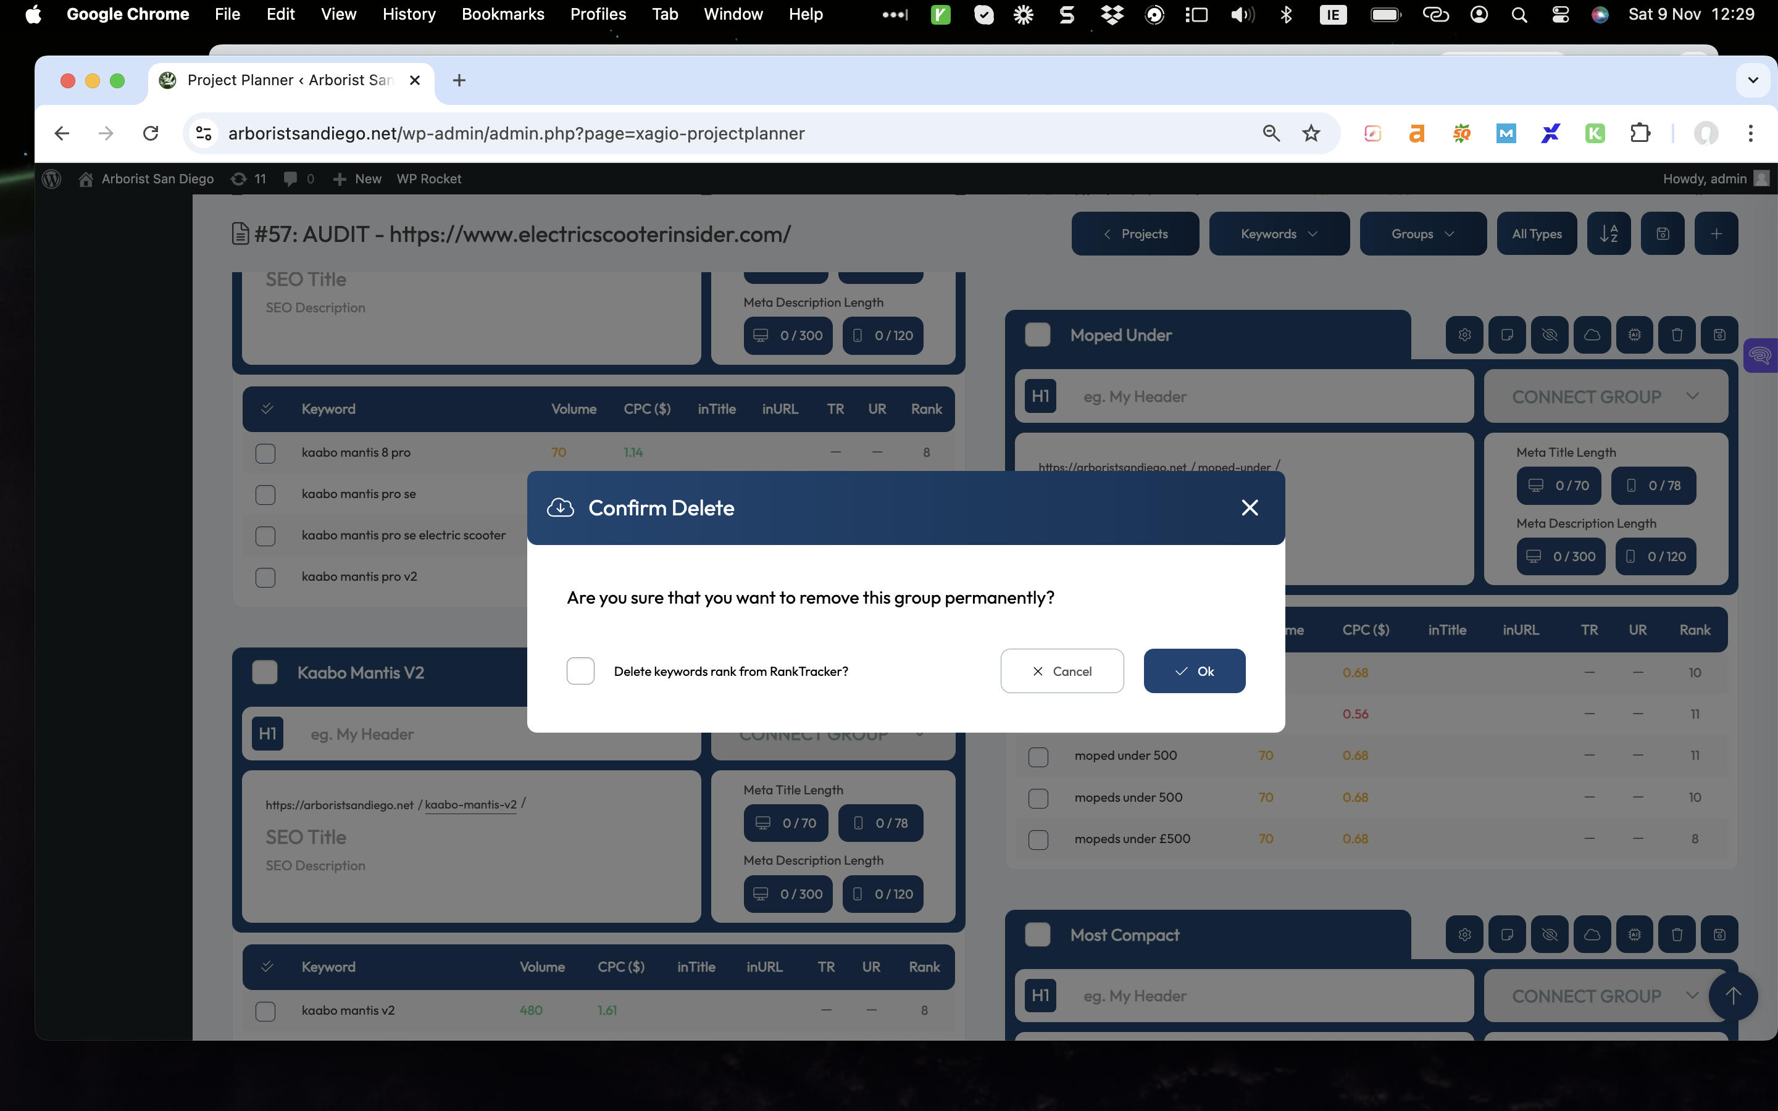
Task: Click the A-Z sort button in header
Action: (x=1608, y=234)
